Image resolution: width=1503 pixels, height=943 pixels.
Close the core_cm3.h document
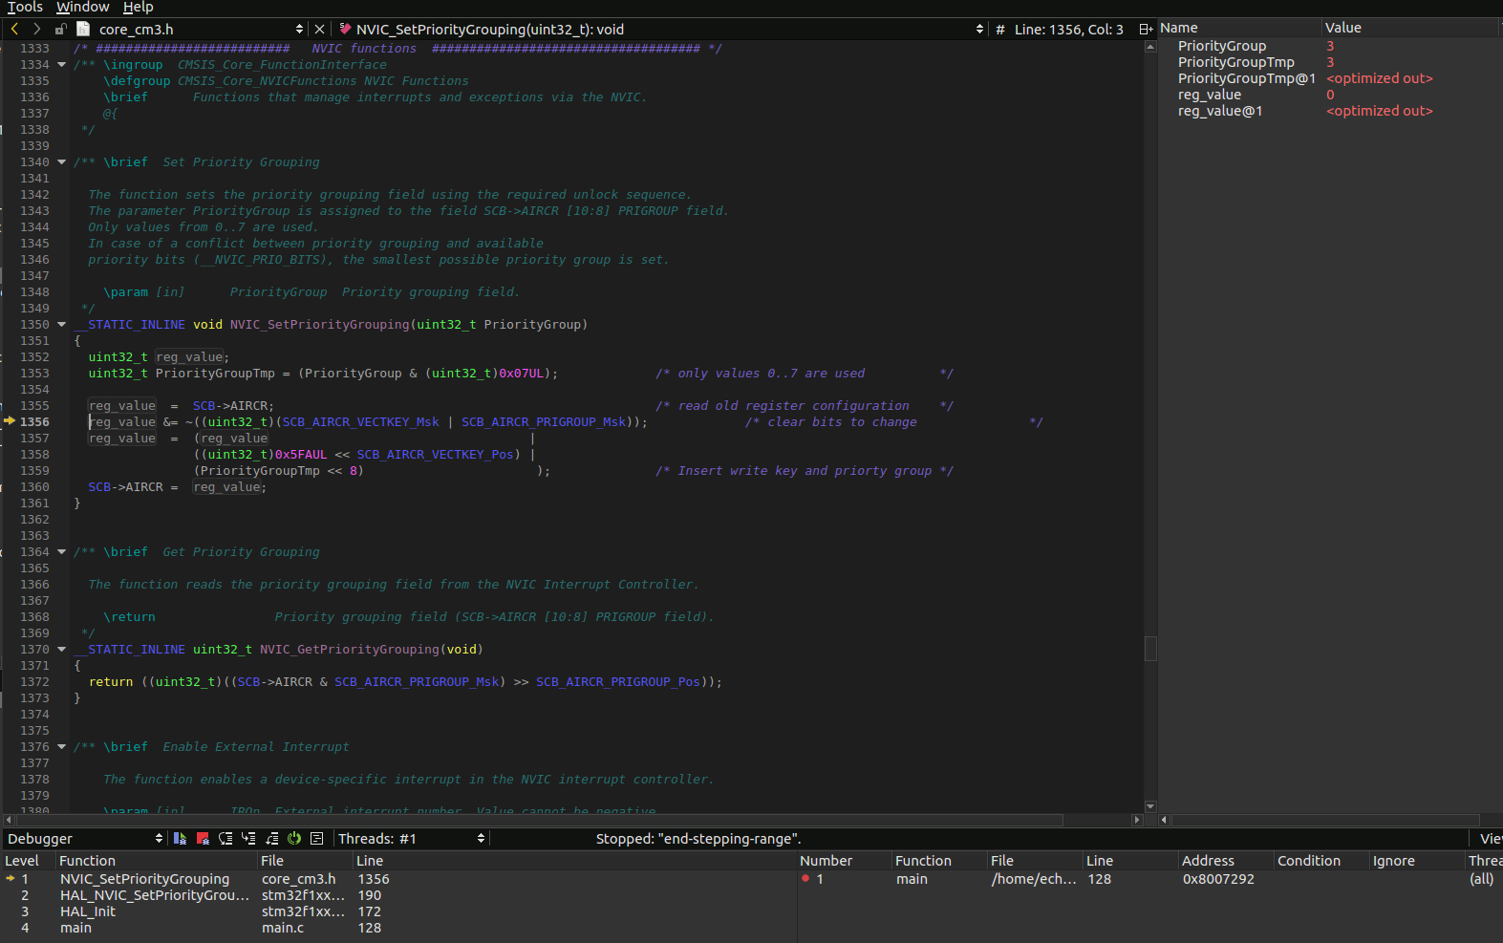320,30
